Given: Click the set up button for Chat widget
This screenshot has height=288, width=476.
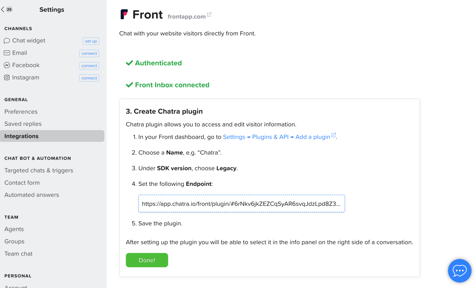Looking at the screenshot, I should click(x=91, y=41).
